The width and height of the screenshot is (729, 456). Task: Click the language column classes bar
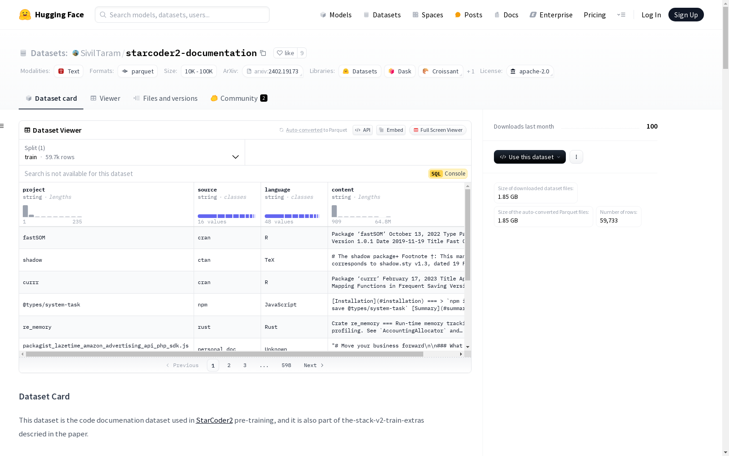pos(293,216)
